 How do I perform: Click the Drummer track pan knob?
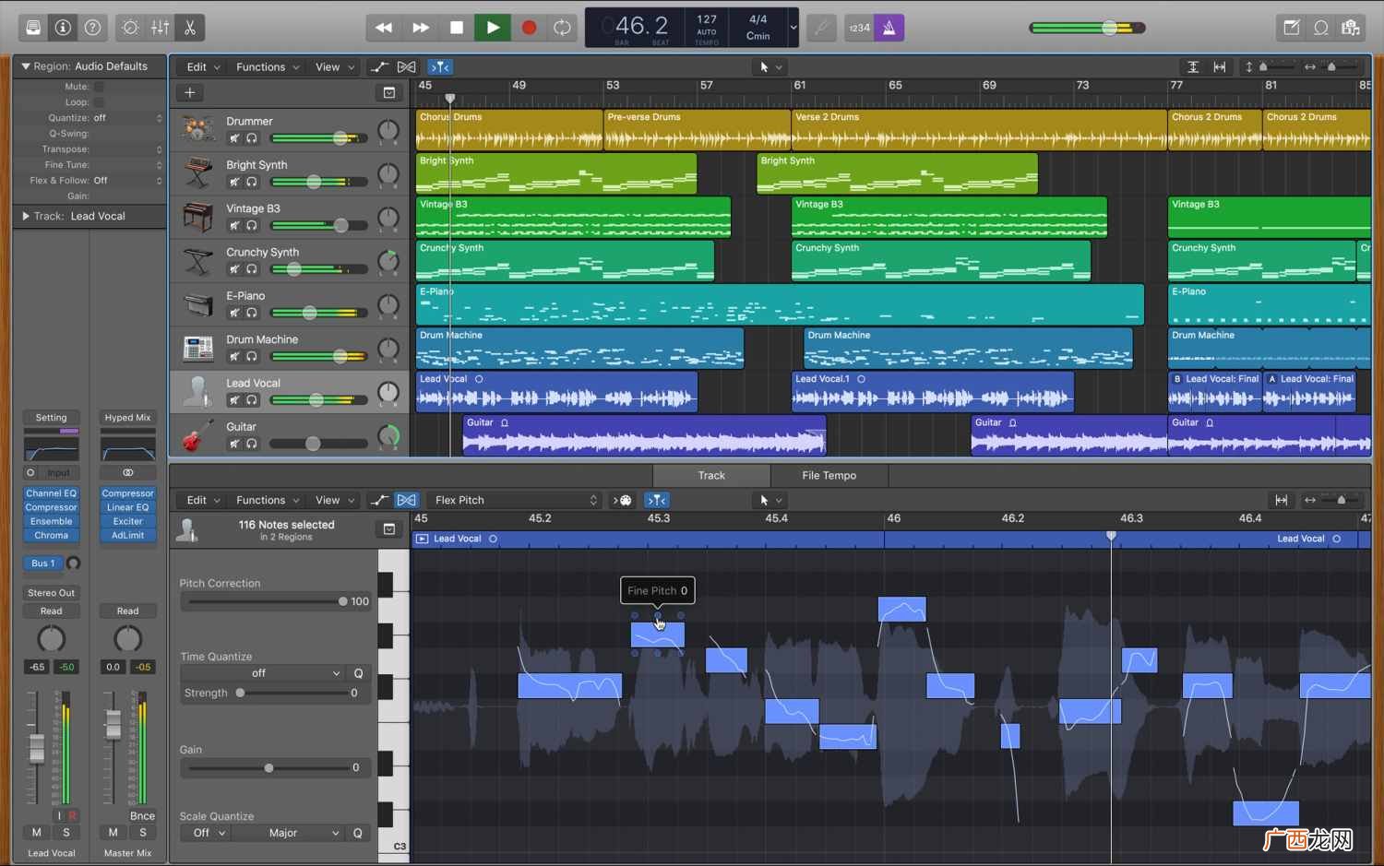click(x=388, y=130)
